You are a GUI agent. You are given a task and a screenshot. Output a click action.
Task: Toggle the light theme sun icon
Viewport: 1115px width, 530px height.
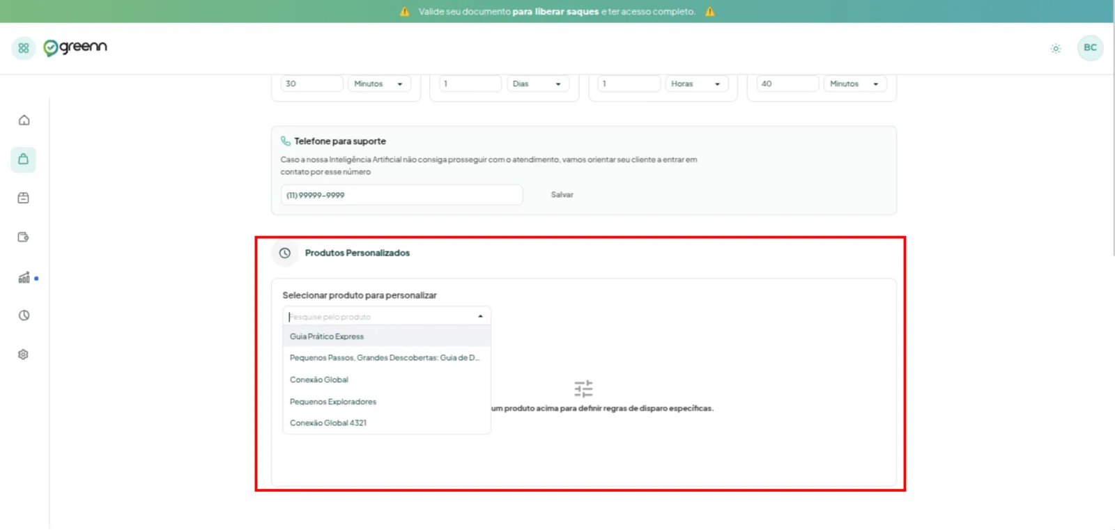point(1056,48)
